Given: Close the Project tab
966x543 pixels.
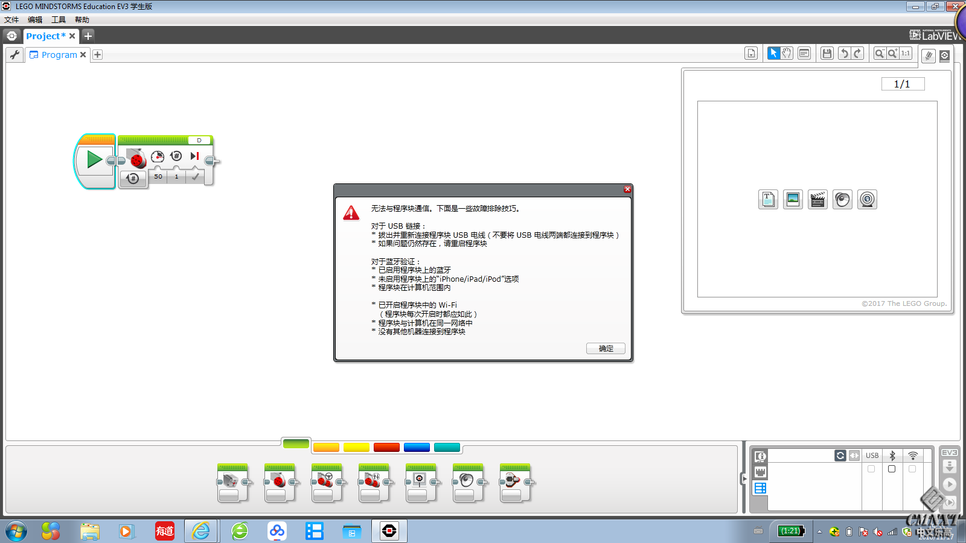Looking at the screenshot, I should pyautogui.click(x=72, y=36).
